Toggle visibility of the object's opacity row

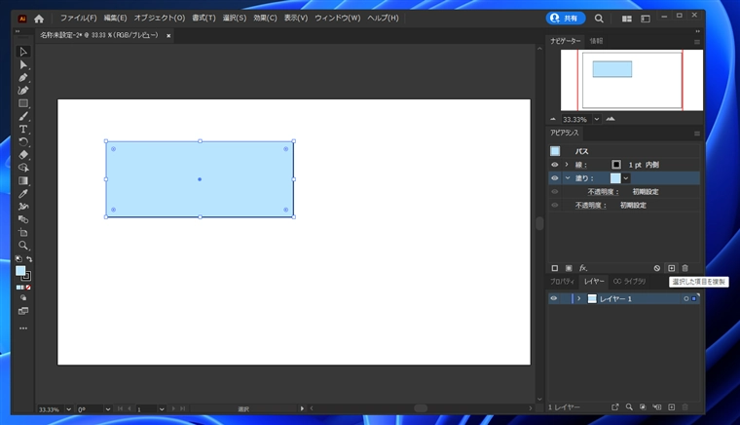(x=555, y=205)
